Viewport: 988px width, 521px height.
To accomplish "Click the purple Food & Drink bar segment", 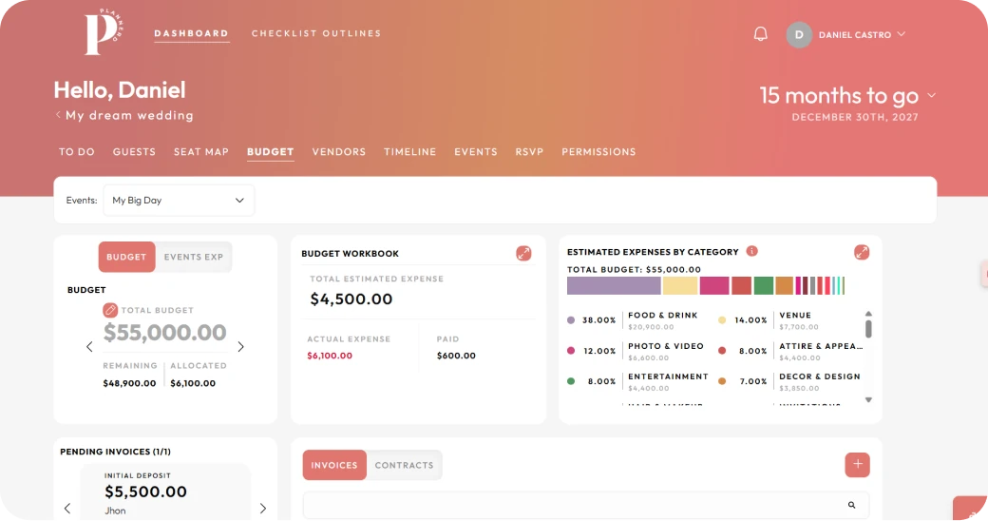I will click(614, 286).
